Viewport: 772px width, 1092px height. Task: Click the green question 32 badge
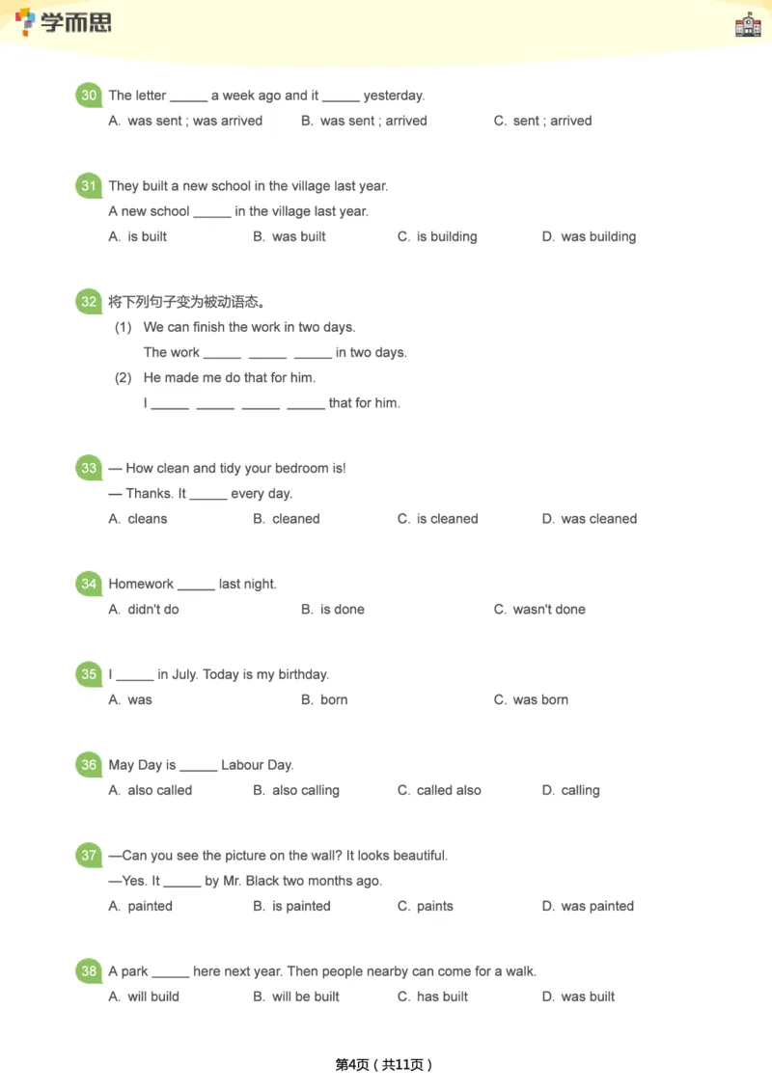click(89, 302)
